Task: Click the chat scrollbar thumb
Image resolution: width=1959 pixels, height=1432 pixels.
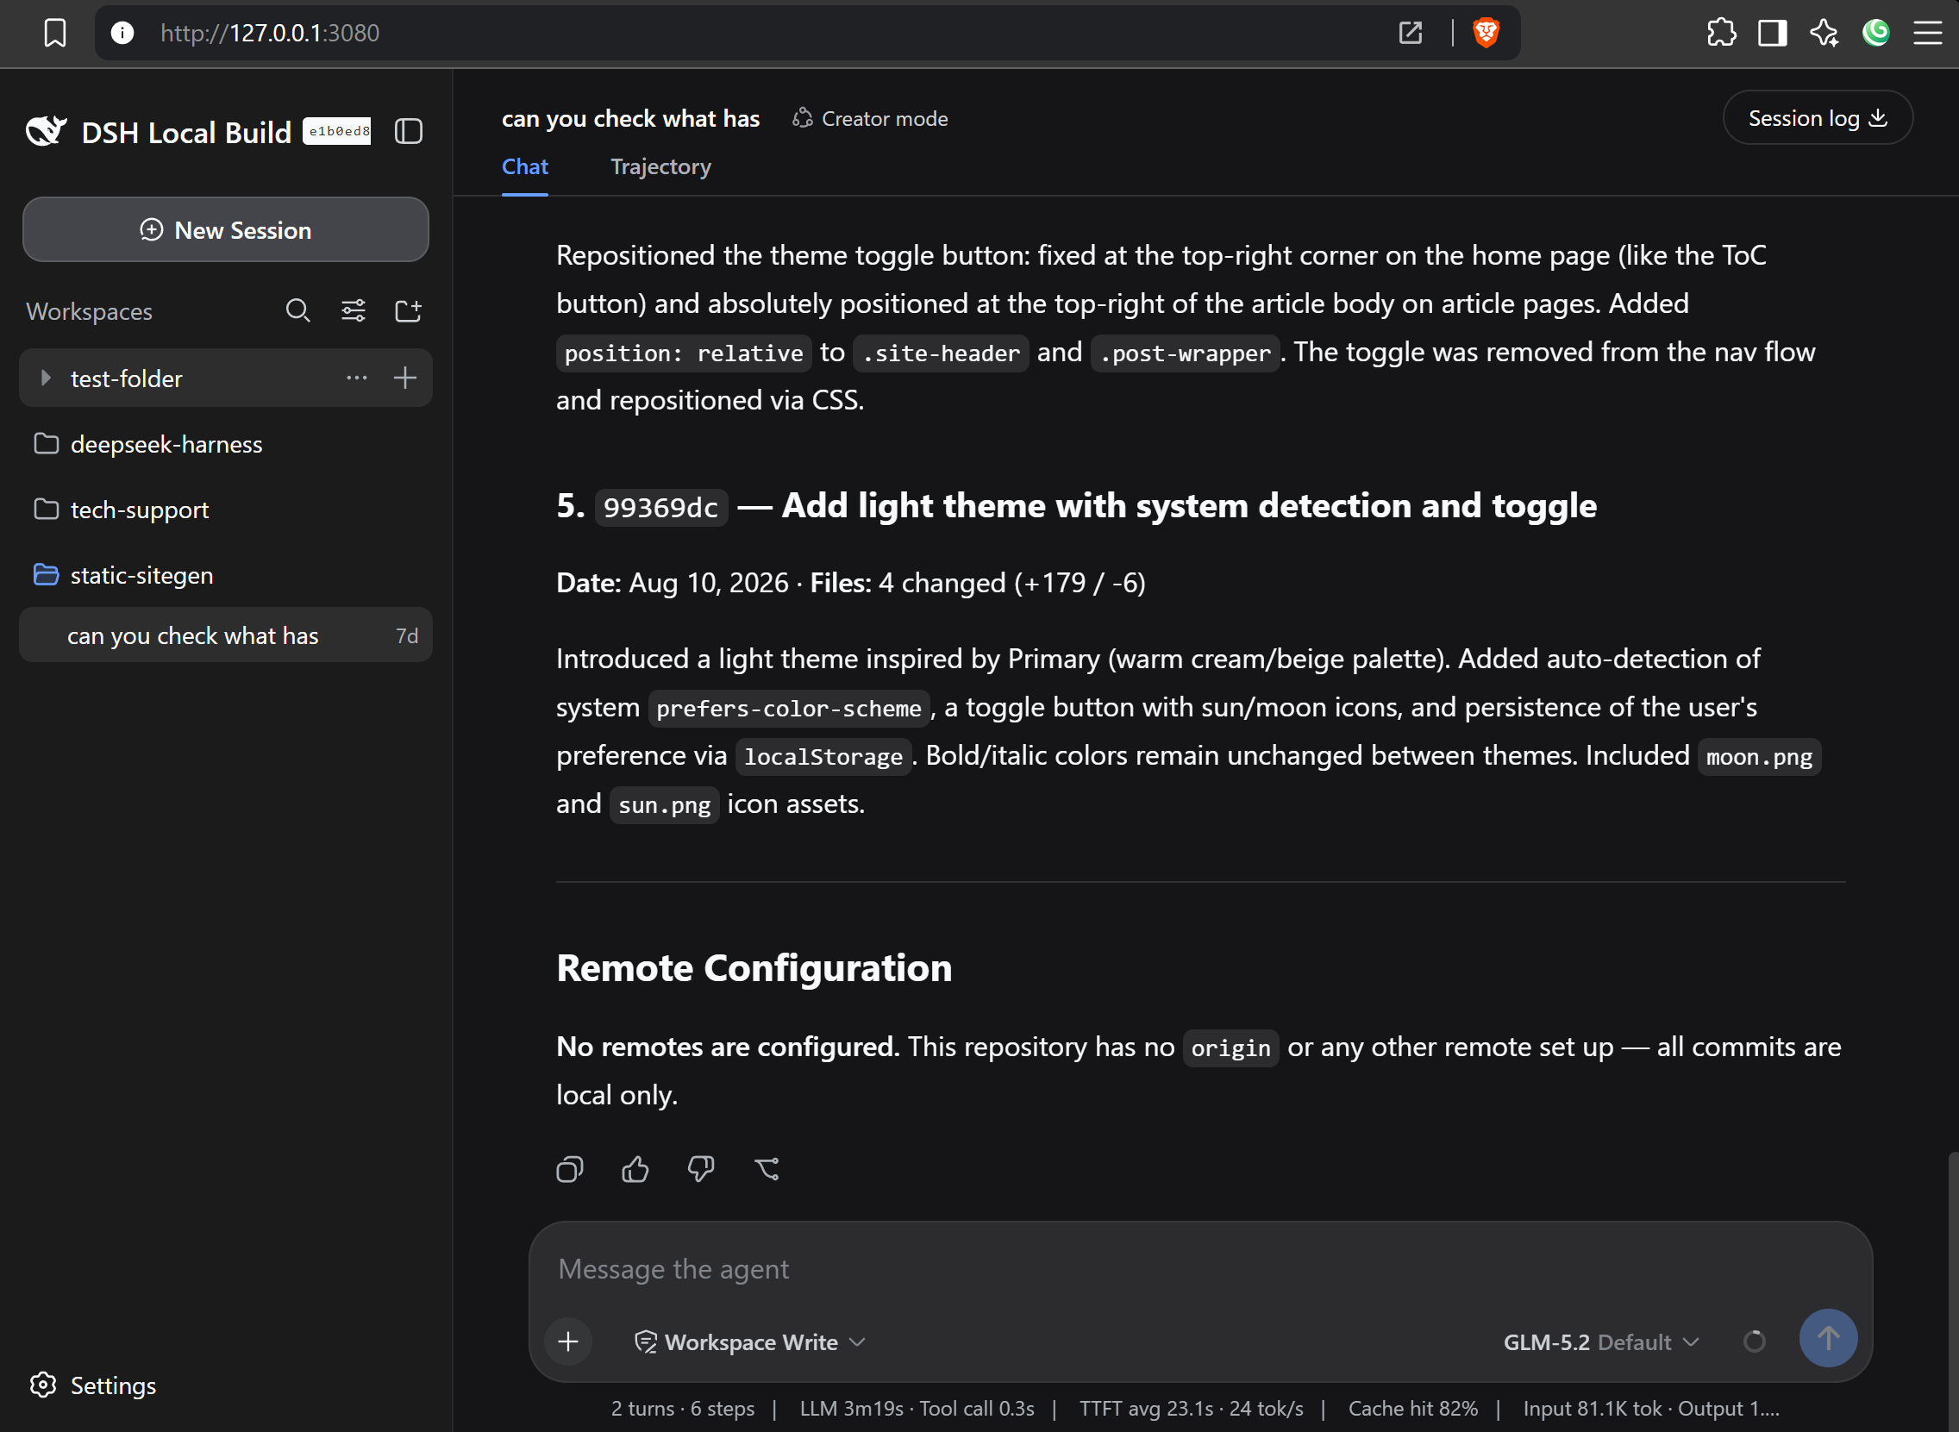Action: [x=1953, y=1290]
